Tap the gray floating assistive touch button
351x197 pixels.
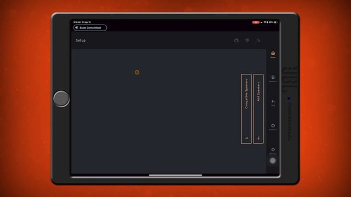tap(273, 160)
